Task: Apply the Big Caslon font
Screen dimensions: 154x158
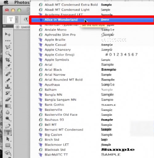Action: pyautogui.click(x=53, y=135)
